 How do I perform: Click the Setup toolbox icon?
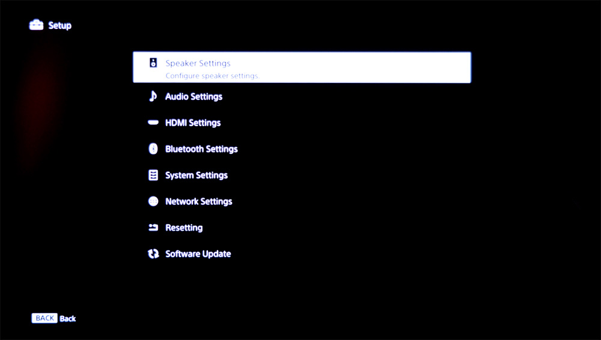37,25
